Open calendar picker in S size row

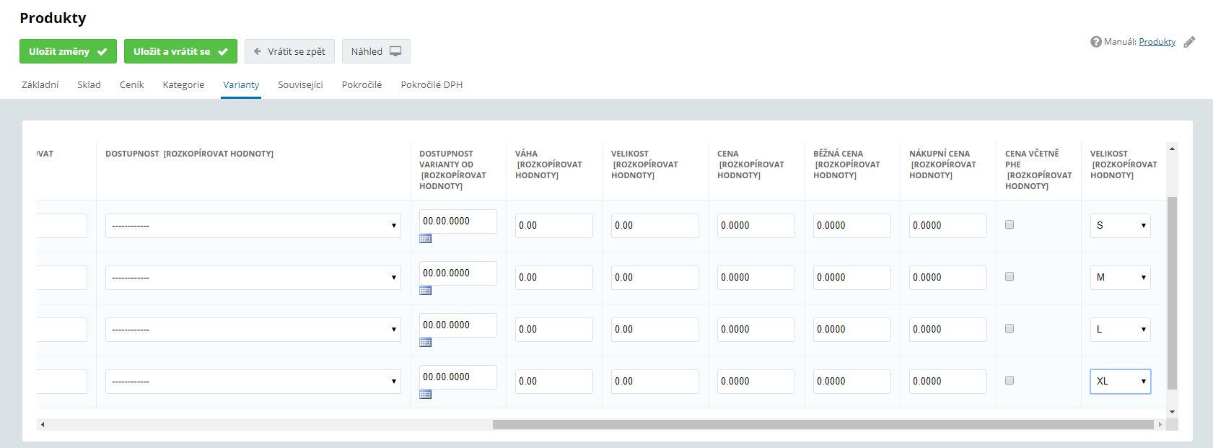point(425,239)
